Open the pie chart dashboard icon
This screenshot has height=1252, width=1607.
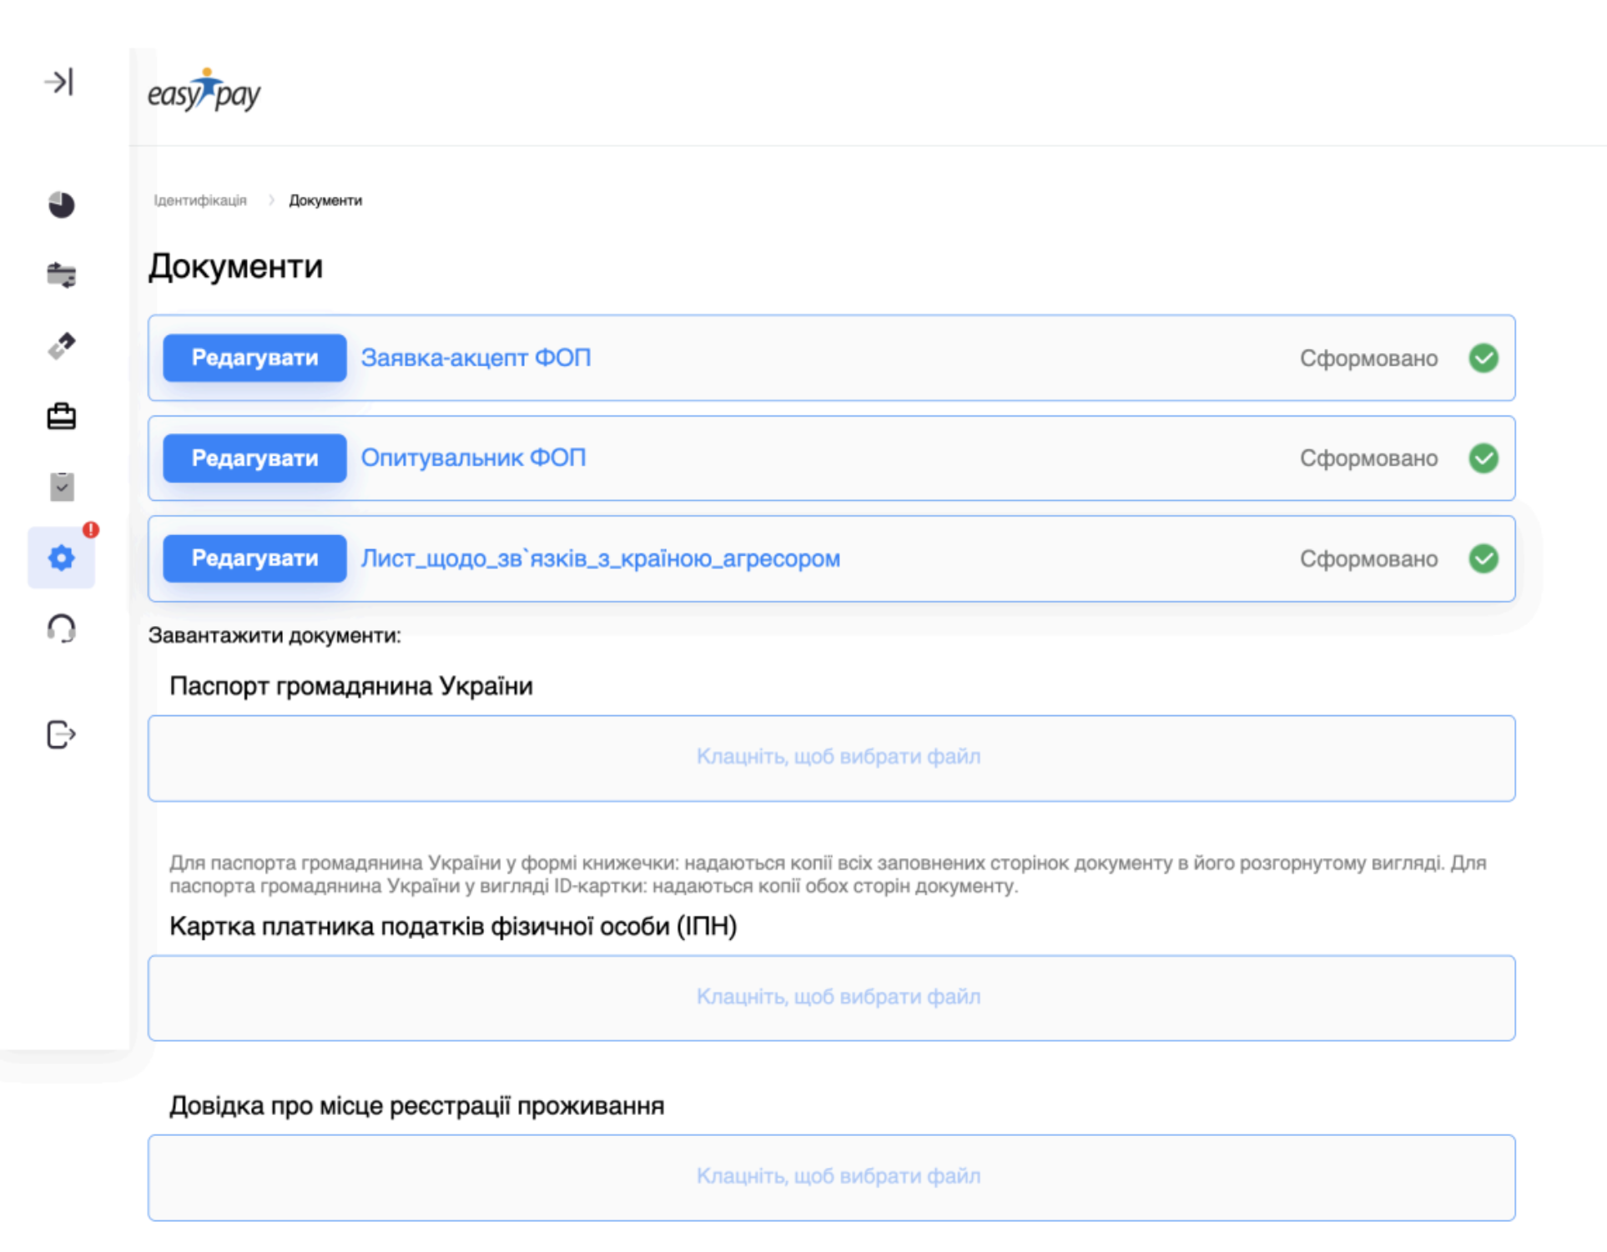click(x=61, y=204)
